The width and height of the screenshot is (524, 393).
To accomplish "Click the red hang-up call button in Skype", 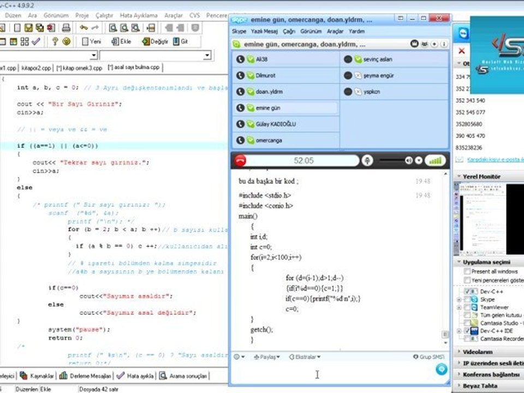I will [x=240, y=160].
